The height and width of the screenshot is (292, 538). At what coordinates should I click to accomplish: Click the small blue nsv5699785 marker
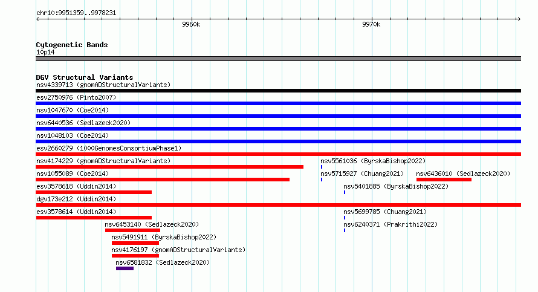(x=345, y=218)
